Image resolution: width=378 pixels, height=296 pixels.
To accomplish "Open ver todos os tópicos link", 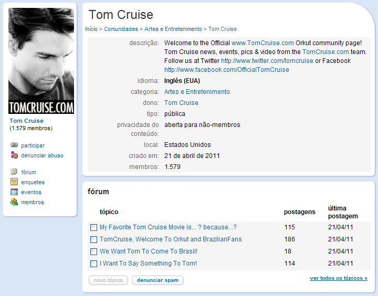I will (x=338, y=278).
